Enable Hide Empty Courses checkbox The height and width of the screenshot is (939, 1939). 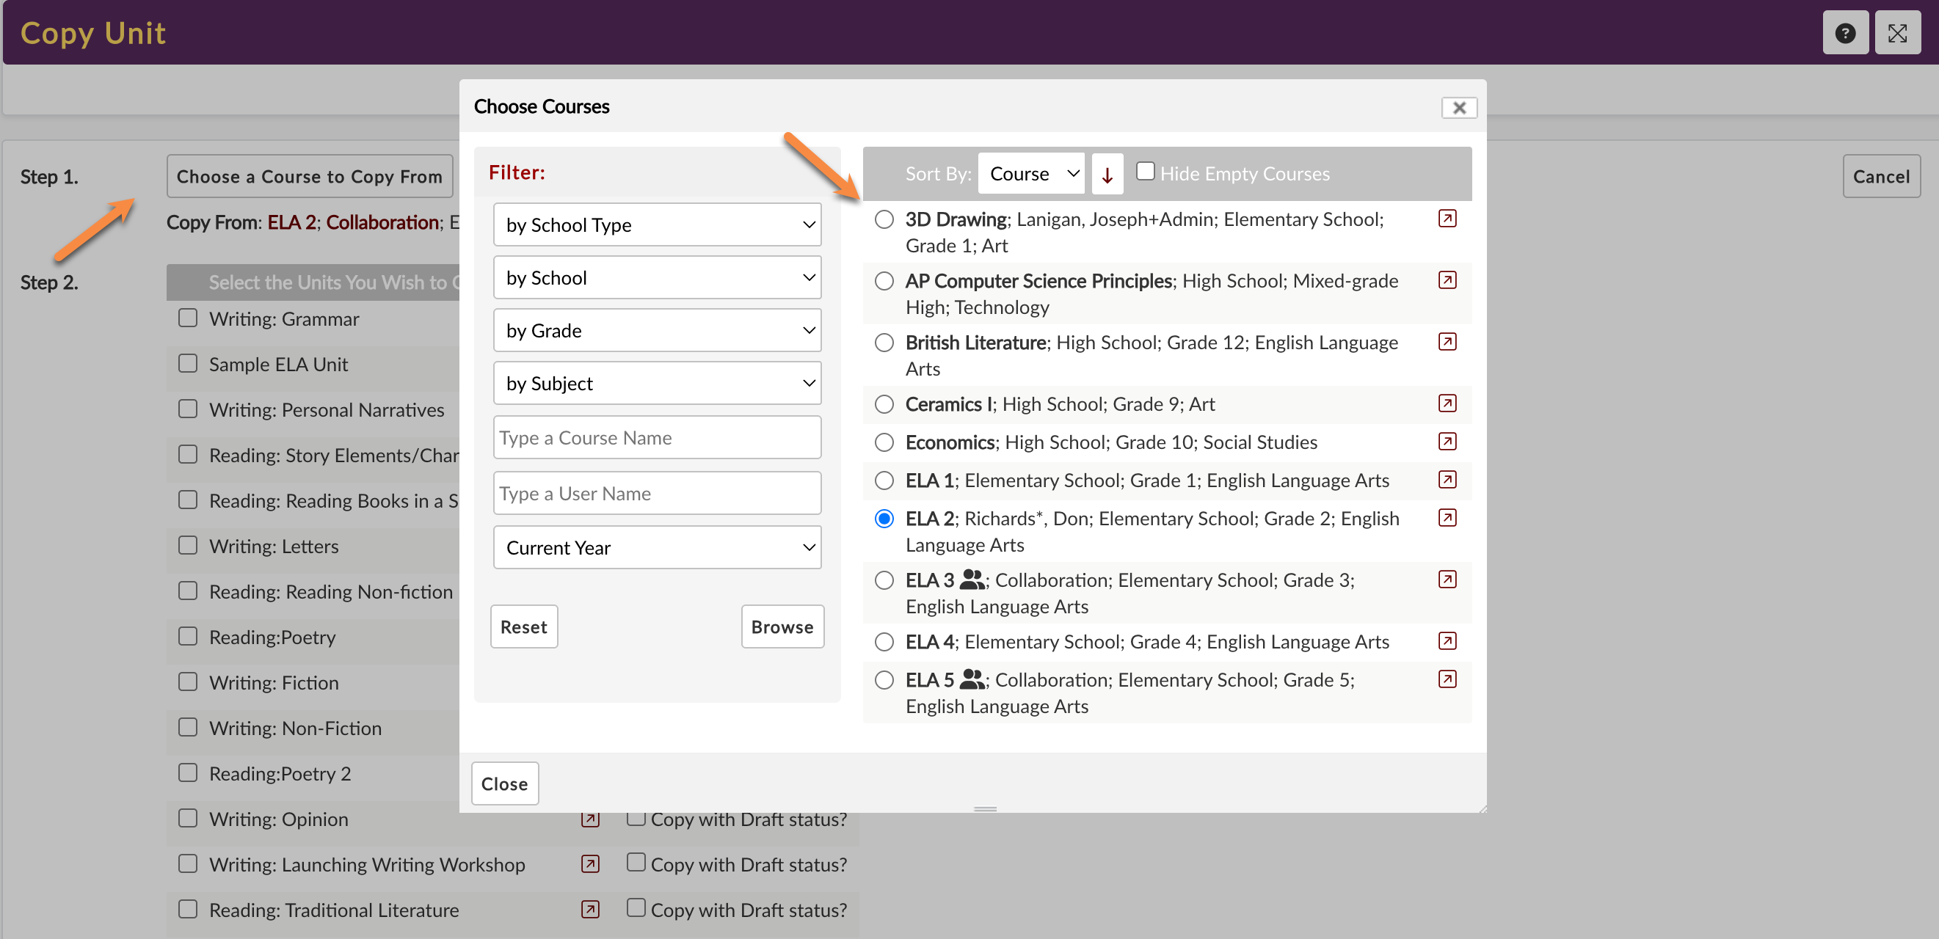point(1144,172)
